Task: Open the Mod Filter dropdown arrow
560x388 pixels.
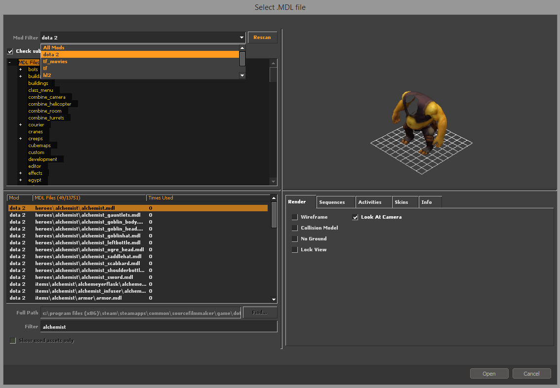Action: 241,38
